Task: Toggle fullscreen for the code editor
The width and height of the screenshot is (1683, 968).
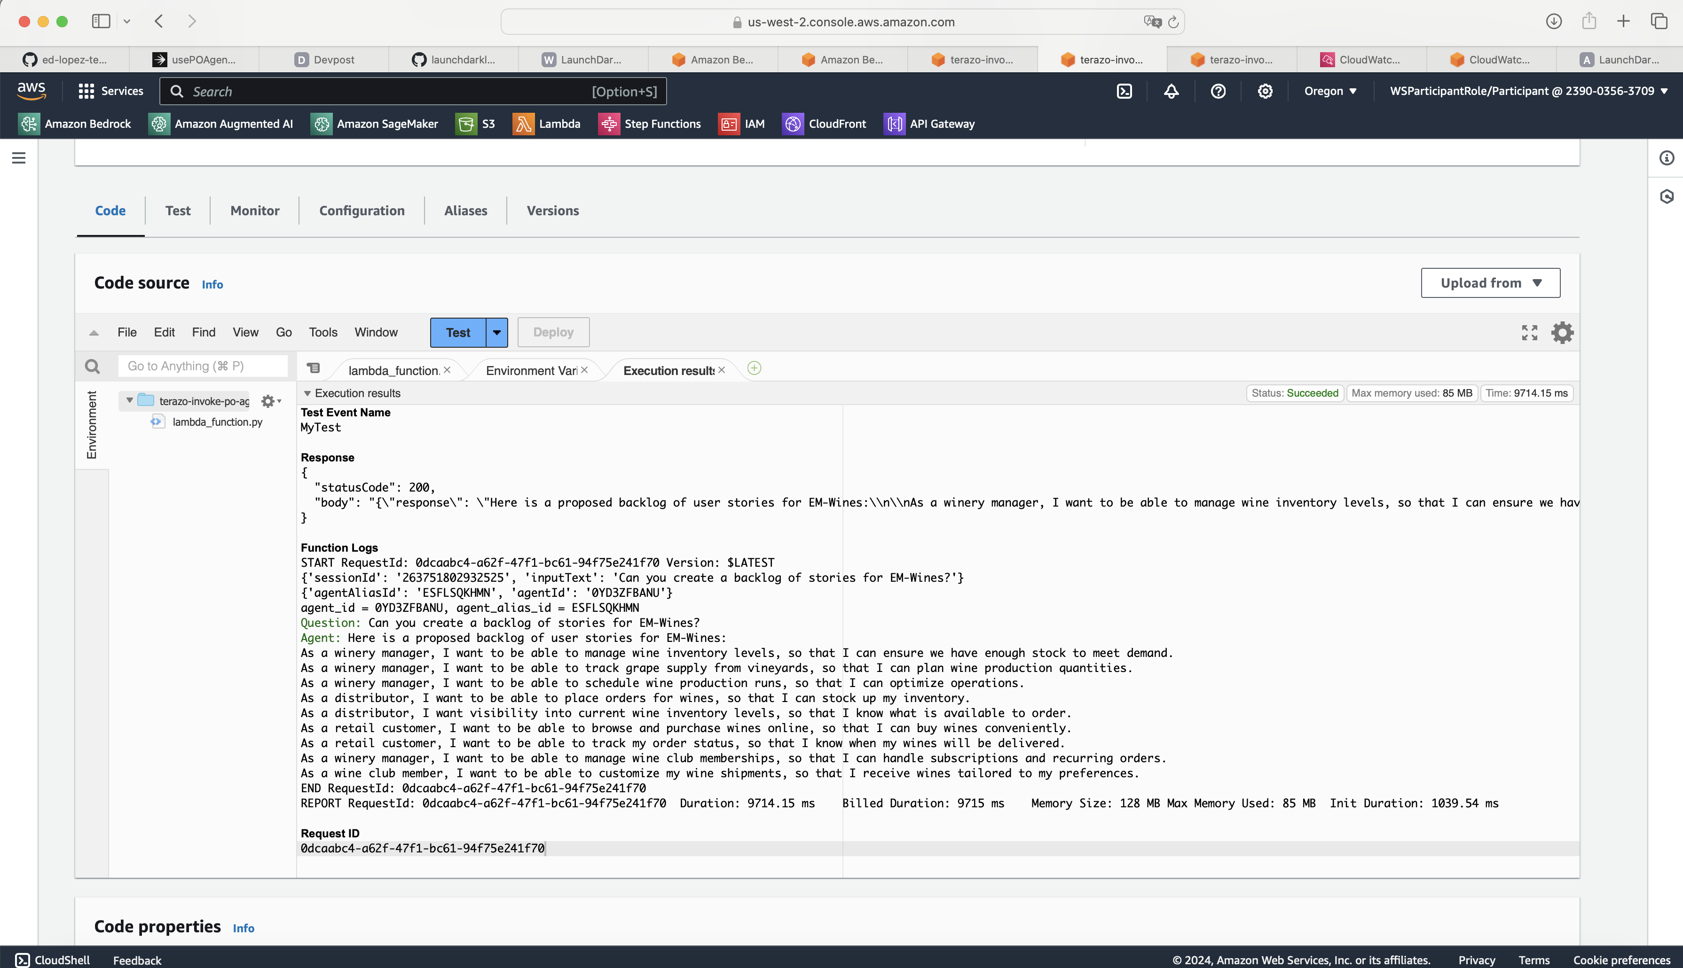Action: [1529, 332]
